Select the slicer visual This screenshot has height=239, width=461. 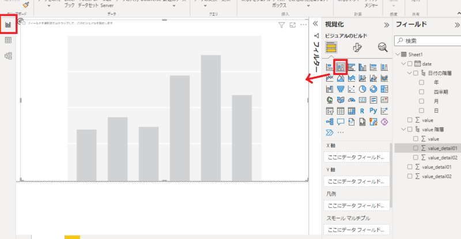point(330,111)
